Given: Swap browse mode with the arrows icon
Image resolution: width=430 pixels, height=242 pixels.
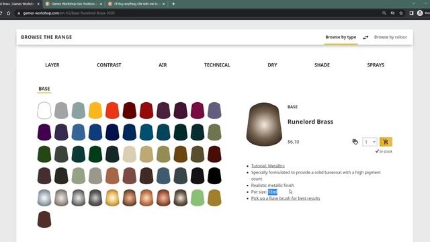Looking at the screenshot, I should click(x=365, y=38).
